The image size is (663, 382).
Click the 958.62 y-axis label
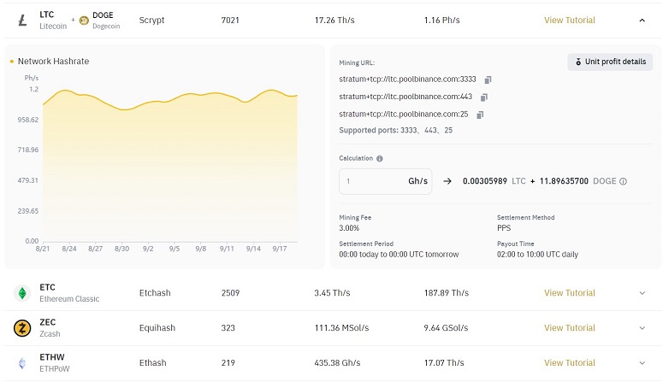coord(28,120)
